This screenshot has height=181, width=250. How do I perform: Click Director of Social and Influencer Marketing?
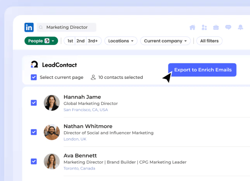[x=108, y=133]
